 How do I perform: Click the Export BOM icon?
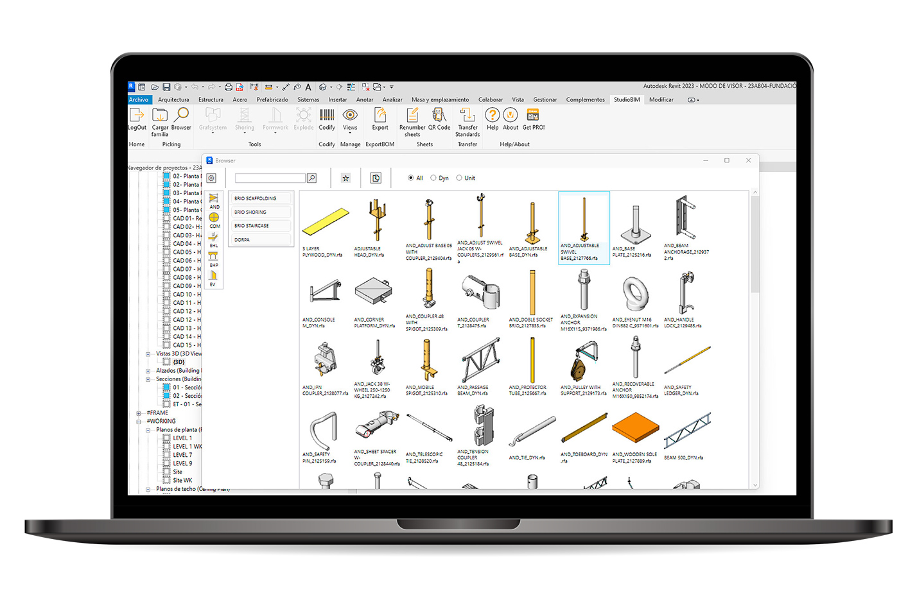[x=380, y=116]
